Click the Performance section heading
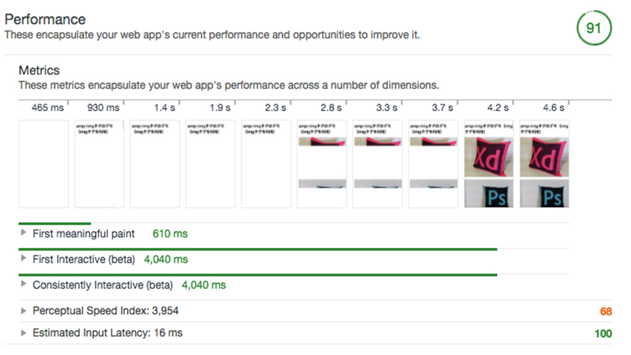Screen dimensions: 631x355 pyautogui.click(x=45, y=20)
